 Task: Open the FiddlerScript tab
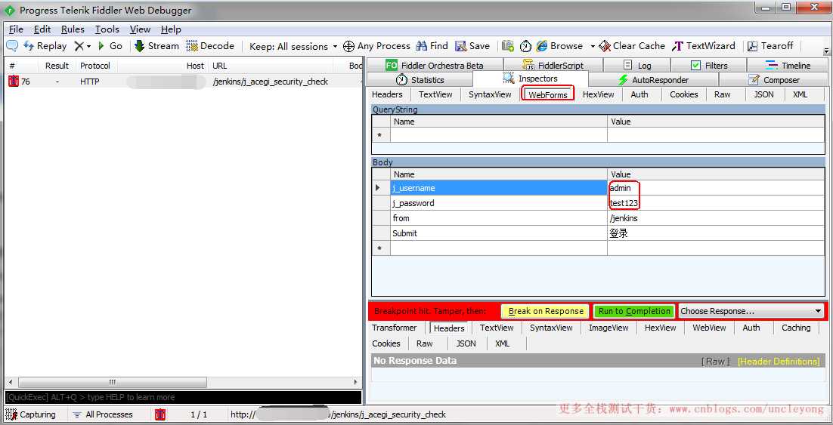(x=553, y=65)
